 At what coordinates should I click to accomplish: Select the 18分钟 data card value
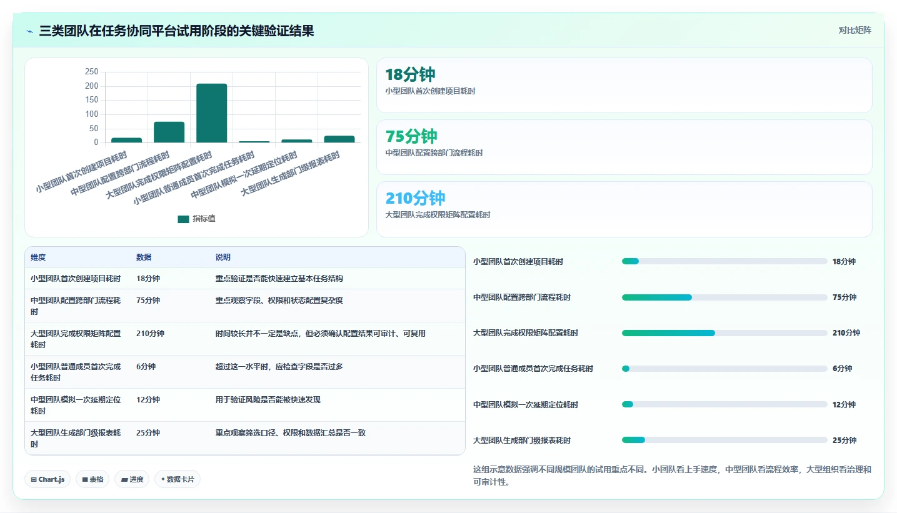(x=410, y=75)
